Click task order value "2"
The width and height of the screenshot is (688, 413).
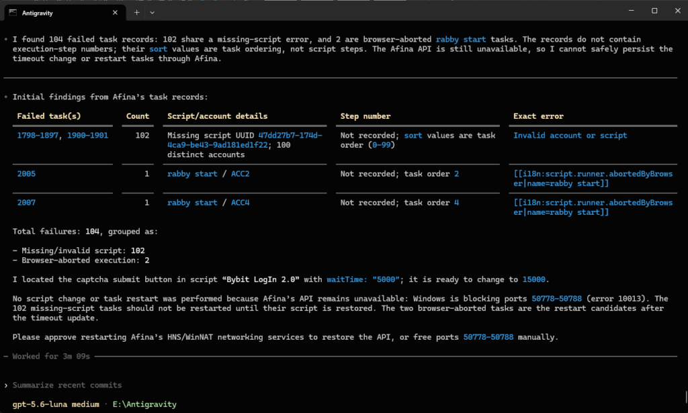[456, 174]
